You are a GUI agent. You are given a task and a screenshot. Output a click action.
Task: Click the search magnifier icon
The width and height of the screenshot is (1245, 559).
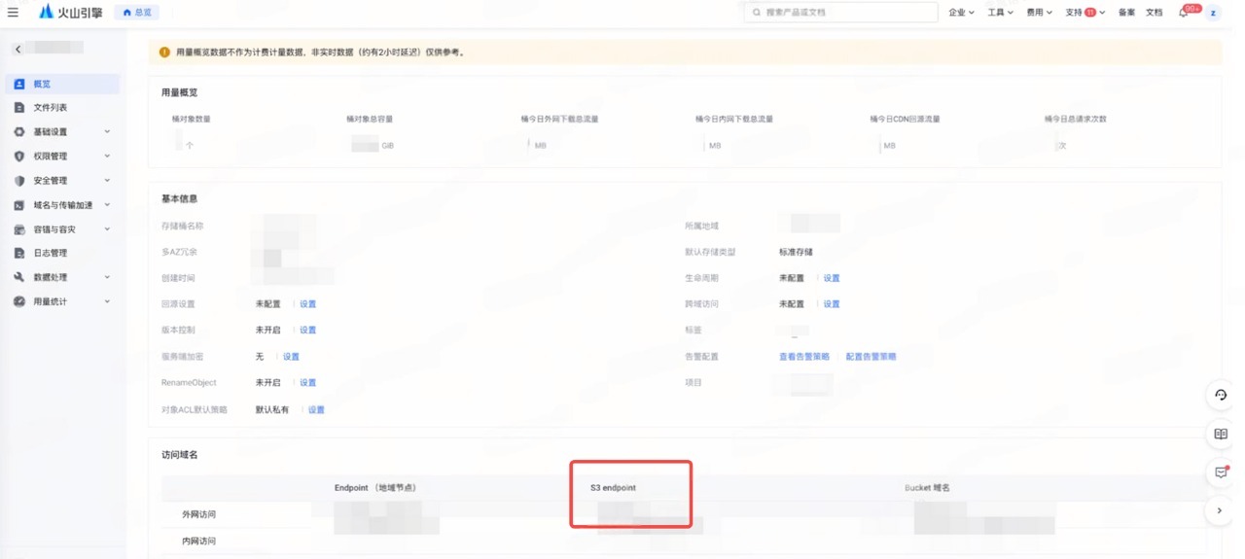[x=757, y=13]
